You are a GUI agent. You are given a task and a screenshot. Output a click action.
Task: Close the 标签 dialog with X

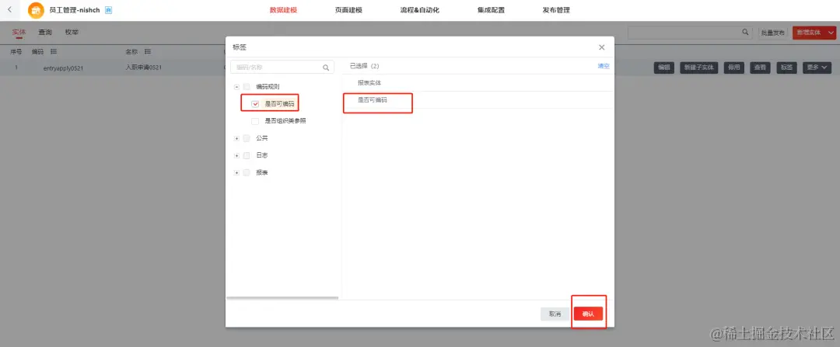(601, 47)
